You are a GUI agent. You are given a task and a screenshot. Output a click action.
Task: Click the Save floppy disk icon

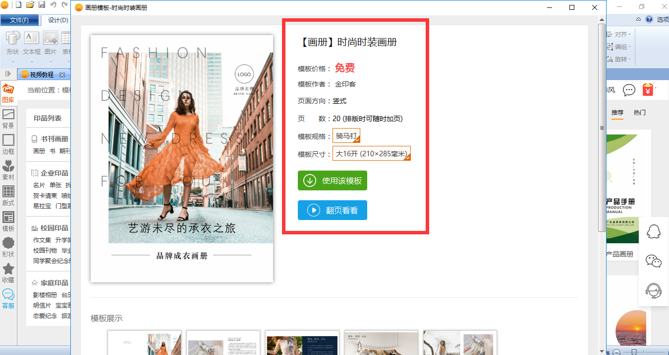pyautogui.click(x=42, y=5)
